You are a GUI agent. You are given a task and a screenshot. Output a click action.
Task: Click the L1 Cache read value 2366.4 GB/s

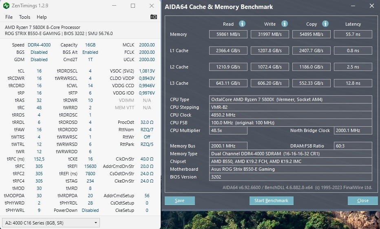228,51
